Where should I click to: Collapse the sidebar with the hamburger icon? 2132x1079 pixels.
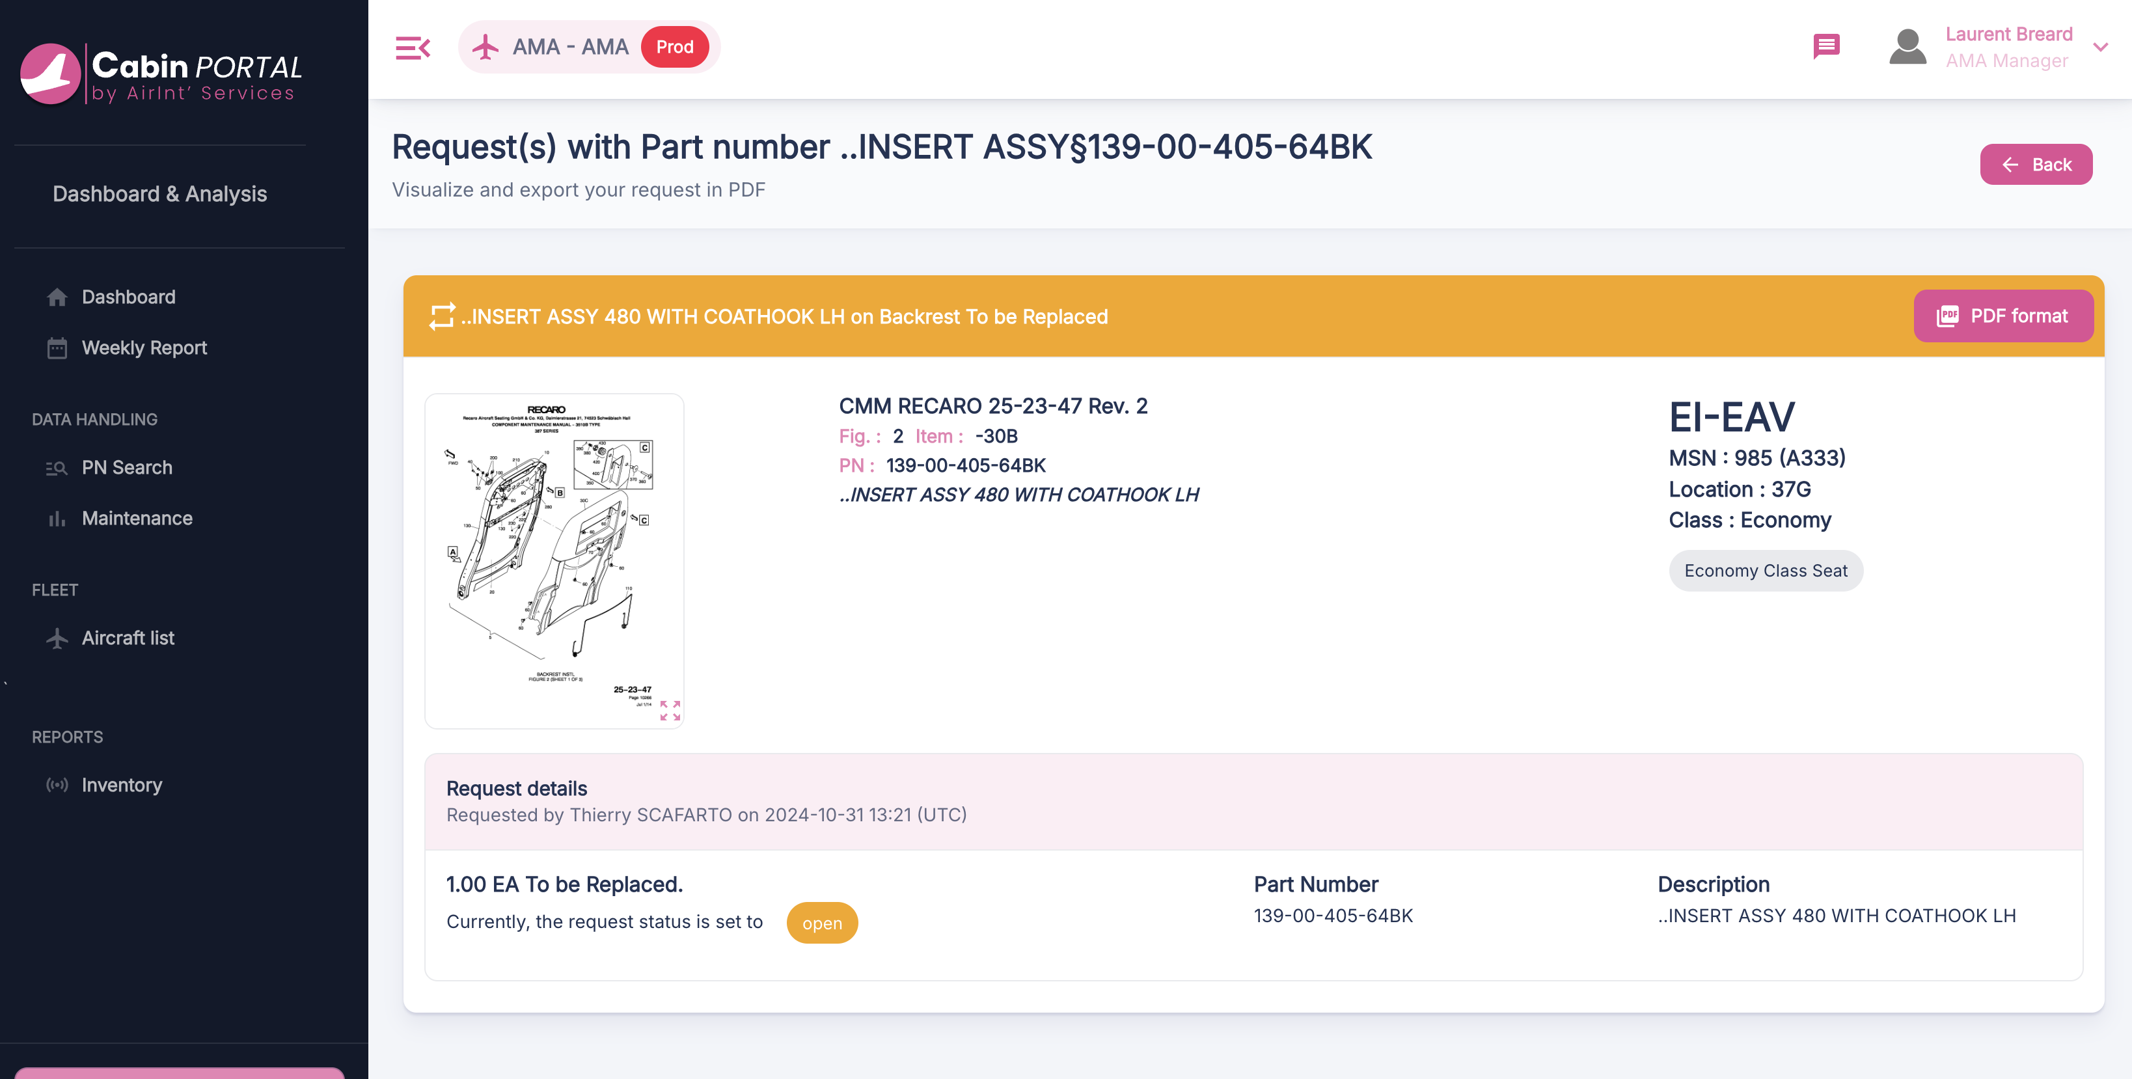click(412, 48)
